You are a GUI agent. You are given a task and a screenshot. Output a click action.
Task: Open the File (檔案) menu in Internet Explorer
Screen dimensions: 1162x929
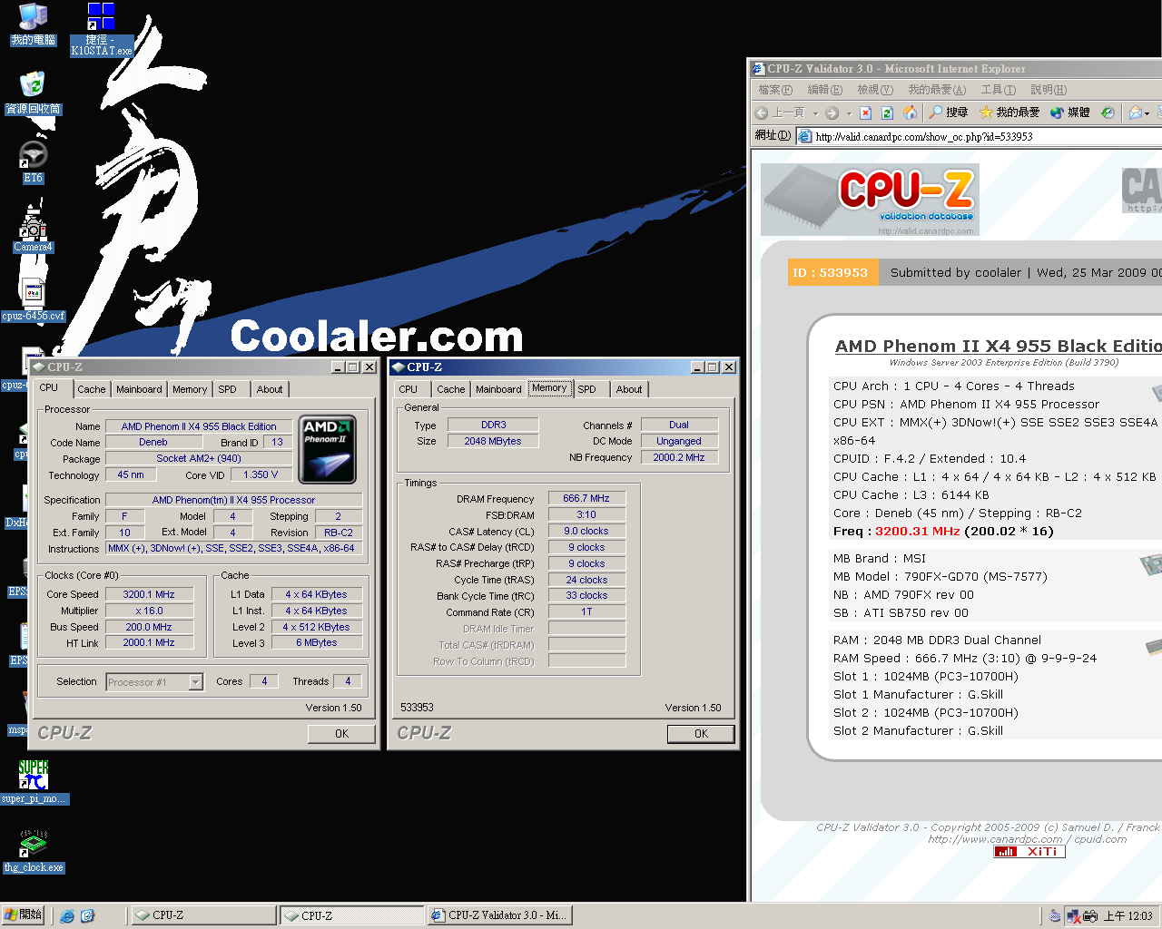775,90
